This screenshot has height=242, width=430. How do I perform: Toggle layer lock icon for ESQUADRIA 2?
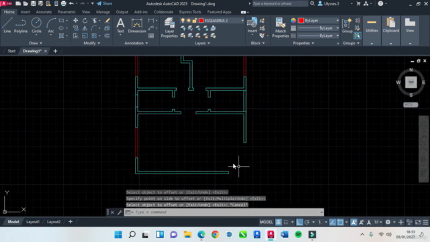[x=195, y=21]
